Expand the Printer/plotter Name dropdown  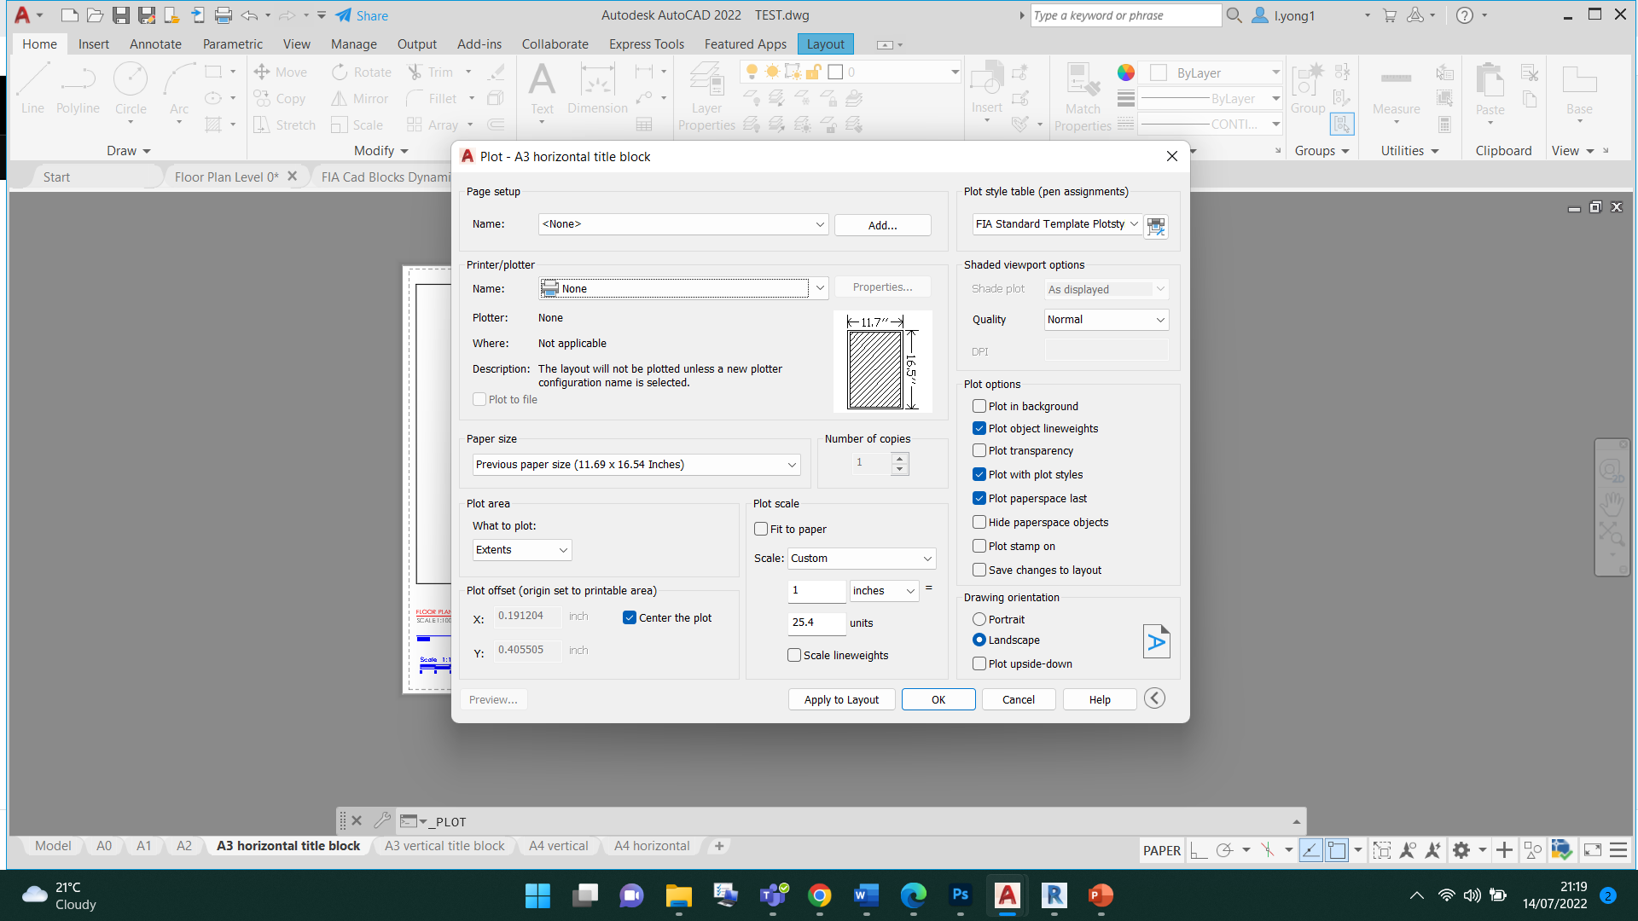(x=682, y=289)
